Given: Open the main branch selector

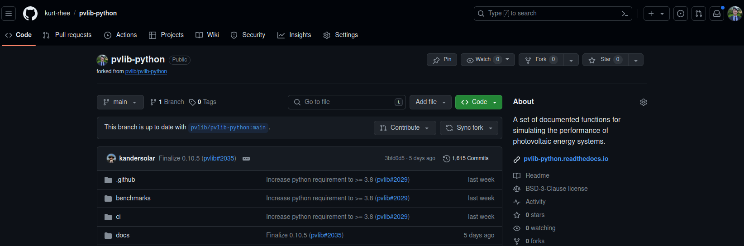Looking at the screenshot, I should [x=120, y=102].
